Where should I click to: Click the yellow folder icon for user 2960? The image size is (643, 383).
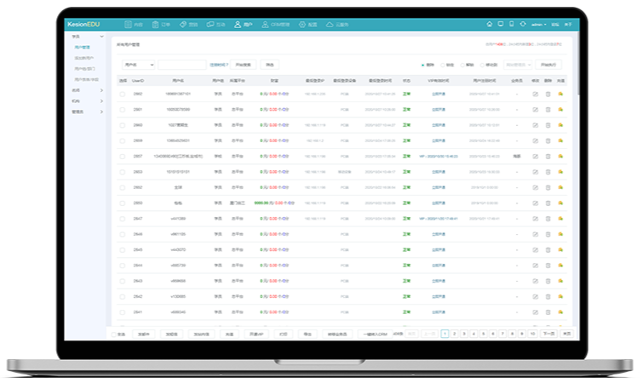tap(561, 125)
